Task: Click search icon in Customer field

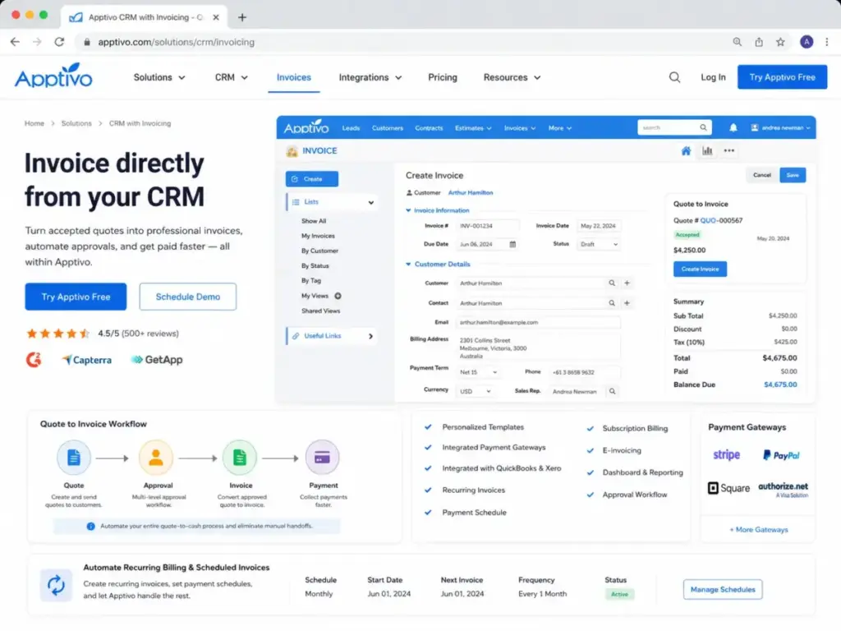Action: tap(611, 283)
